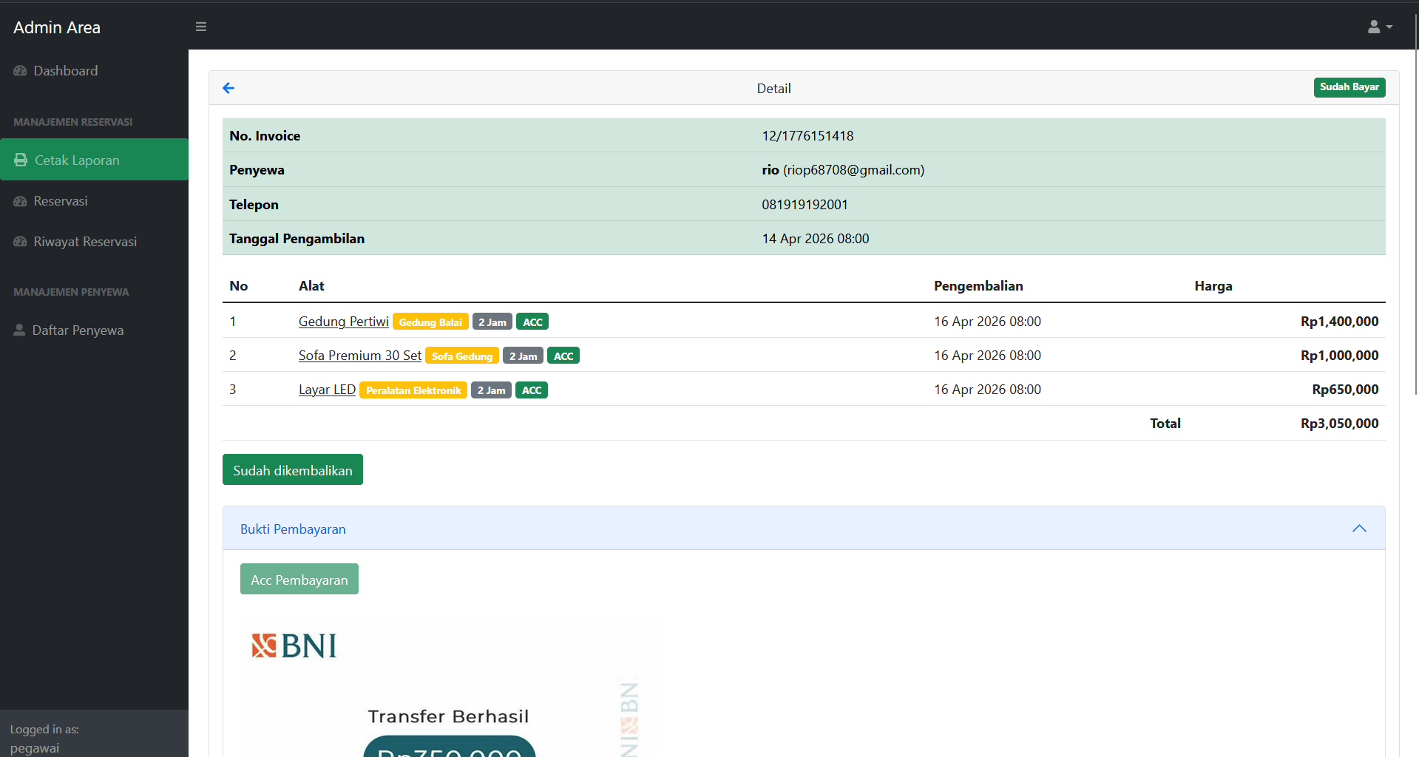
Task: Open Reservasi menu item
Action: point(94,201)
